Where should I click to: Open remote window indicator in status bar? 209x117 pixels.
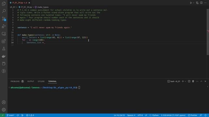click(x=3, y=115)
